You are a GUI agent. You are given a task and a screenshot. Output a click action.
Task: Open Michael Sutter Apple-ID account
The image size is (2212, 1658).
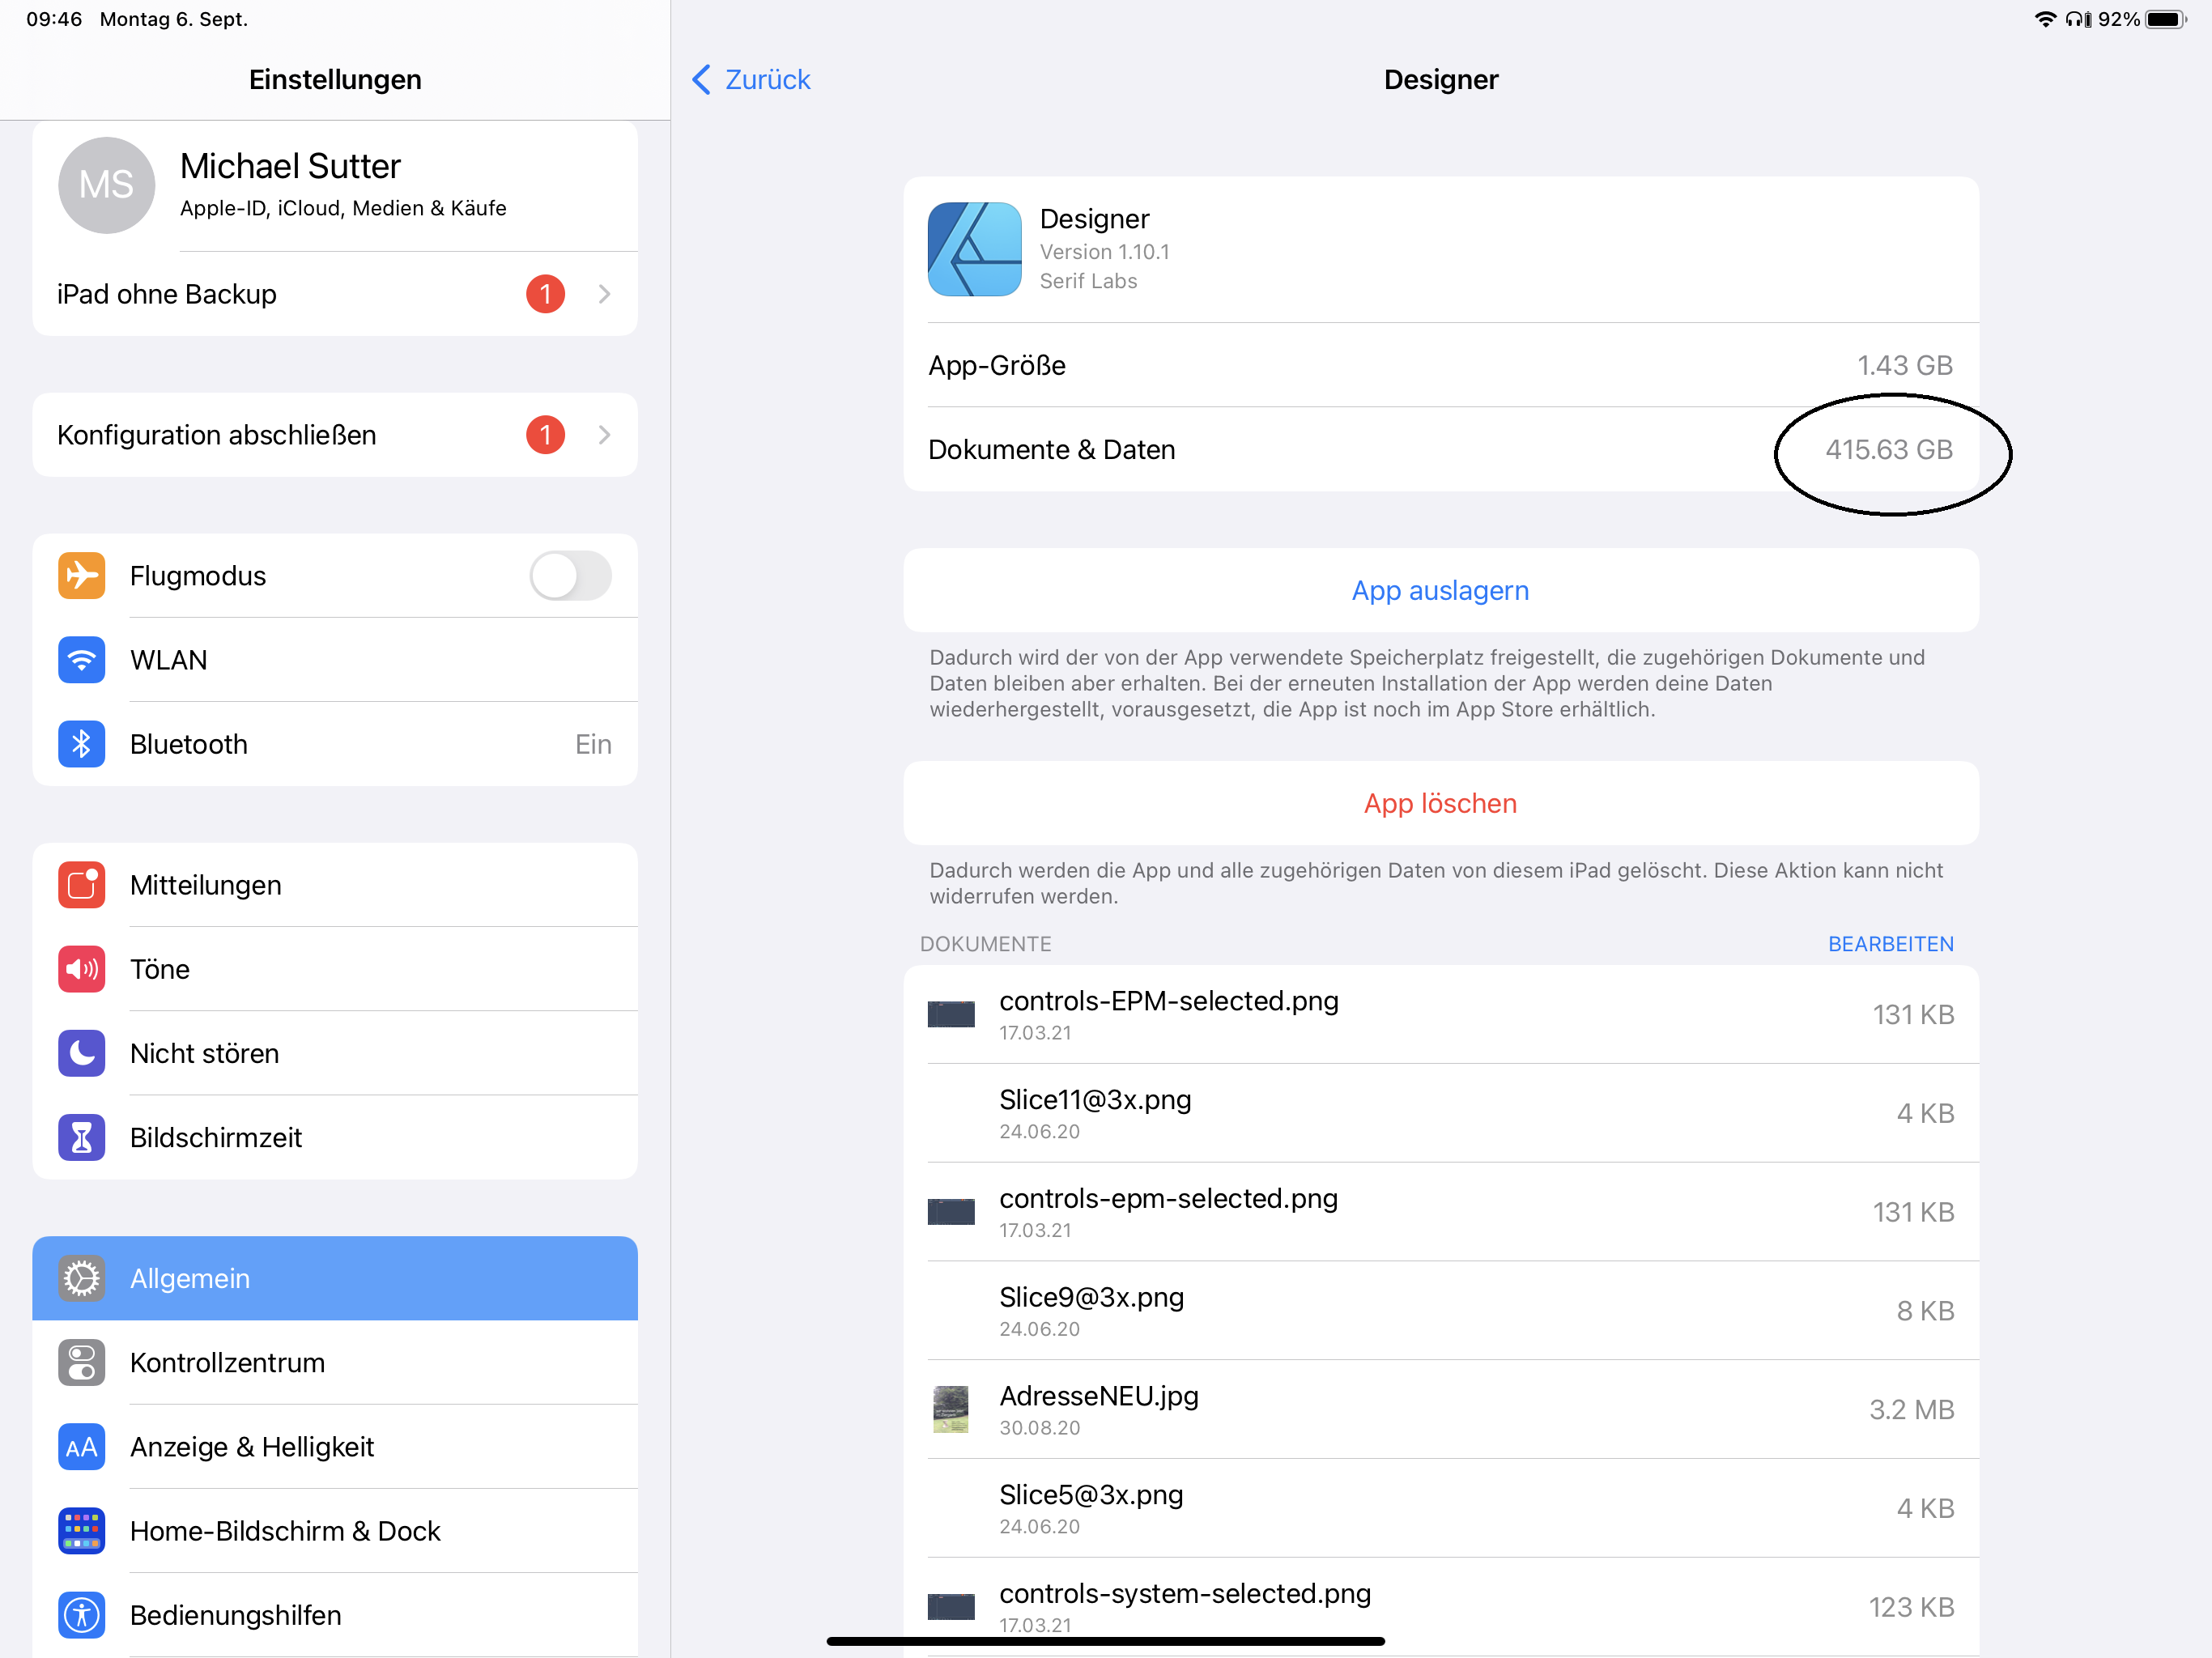(x=335, y=186)
